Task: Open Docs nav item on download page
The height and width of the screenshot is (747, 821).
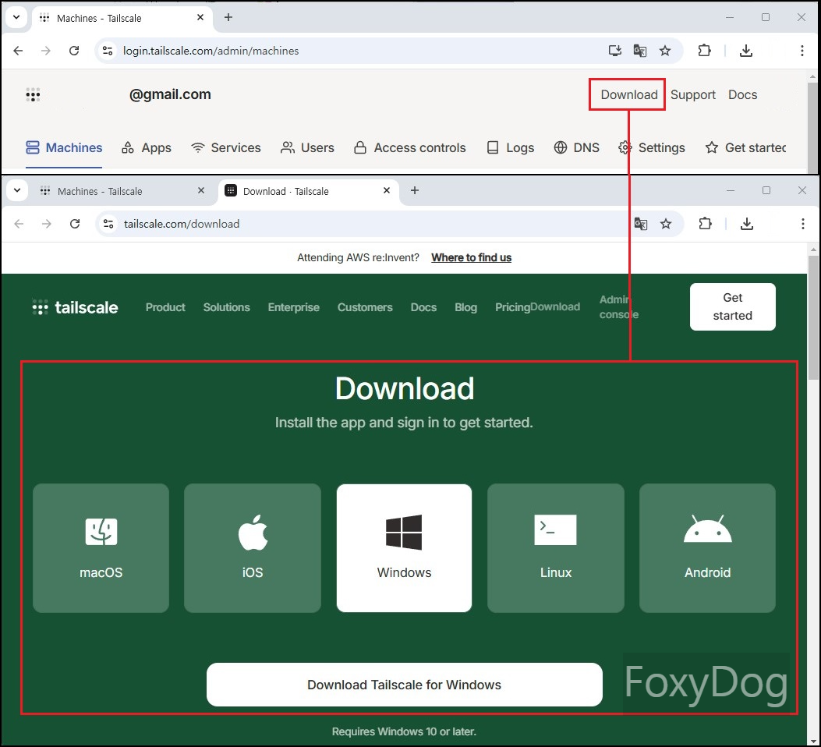Action: [423, 307]
